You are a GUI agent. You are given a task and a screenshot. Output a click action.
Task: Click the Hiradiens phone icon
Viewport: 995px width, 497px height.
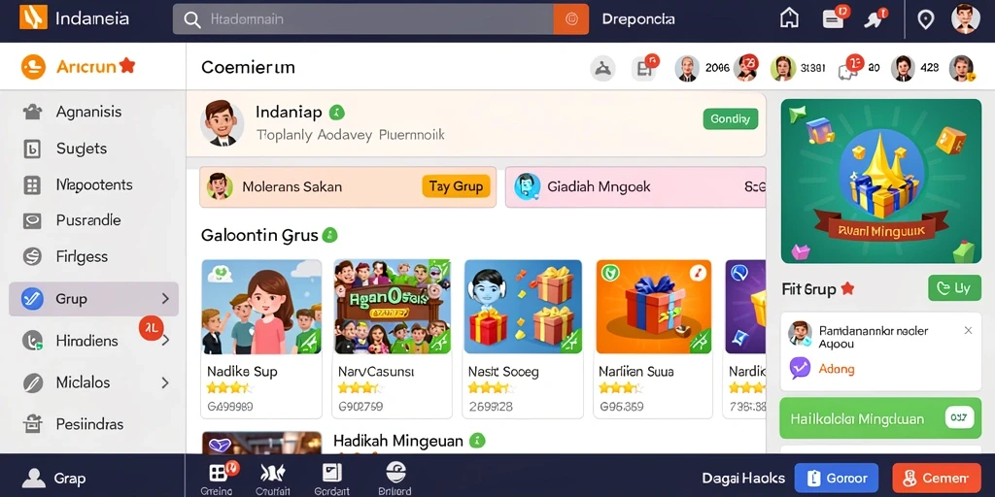coord(32,341)
